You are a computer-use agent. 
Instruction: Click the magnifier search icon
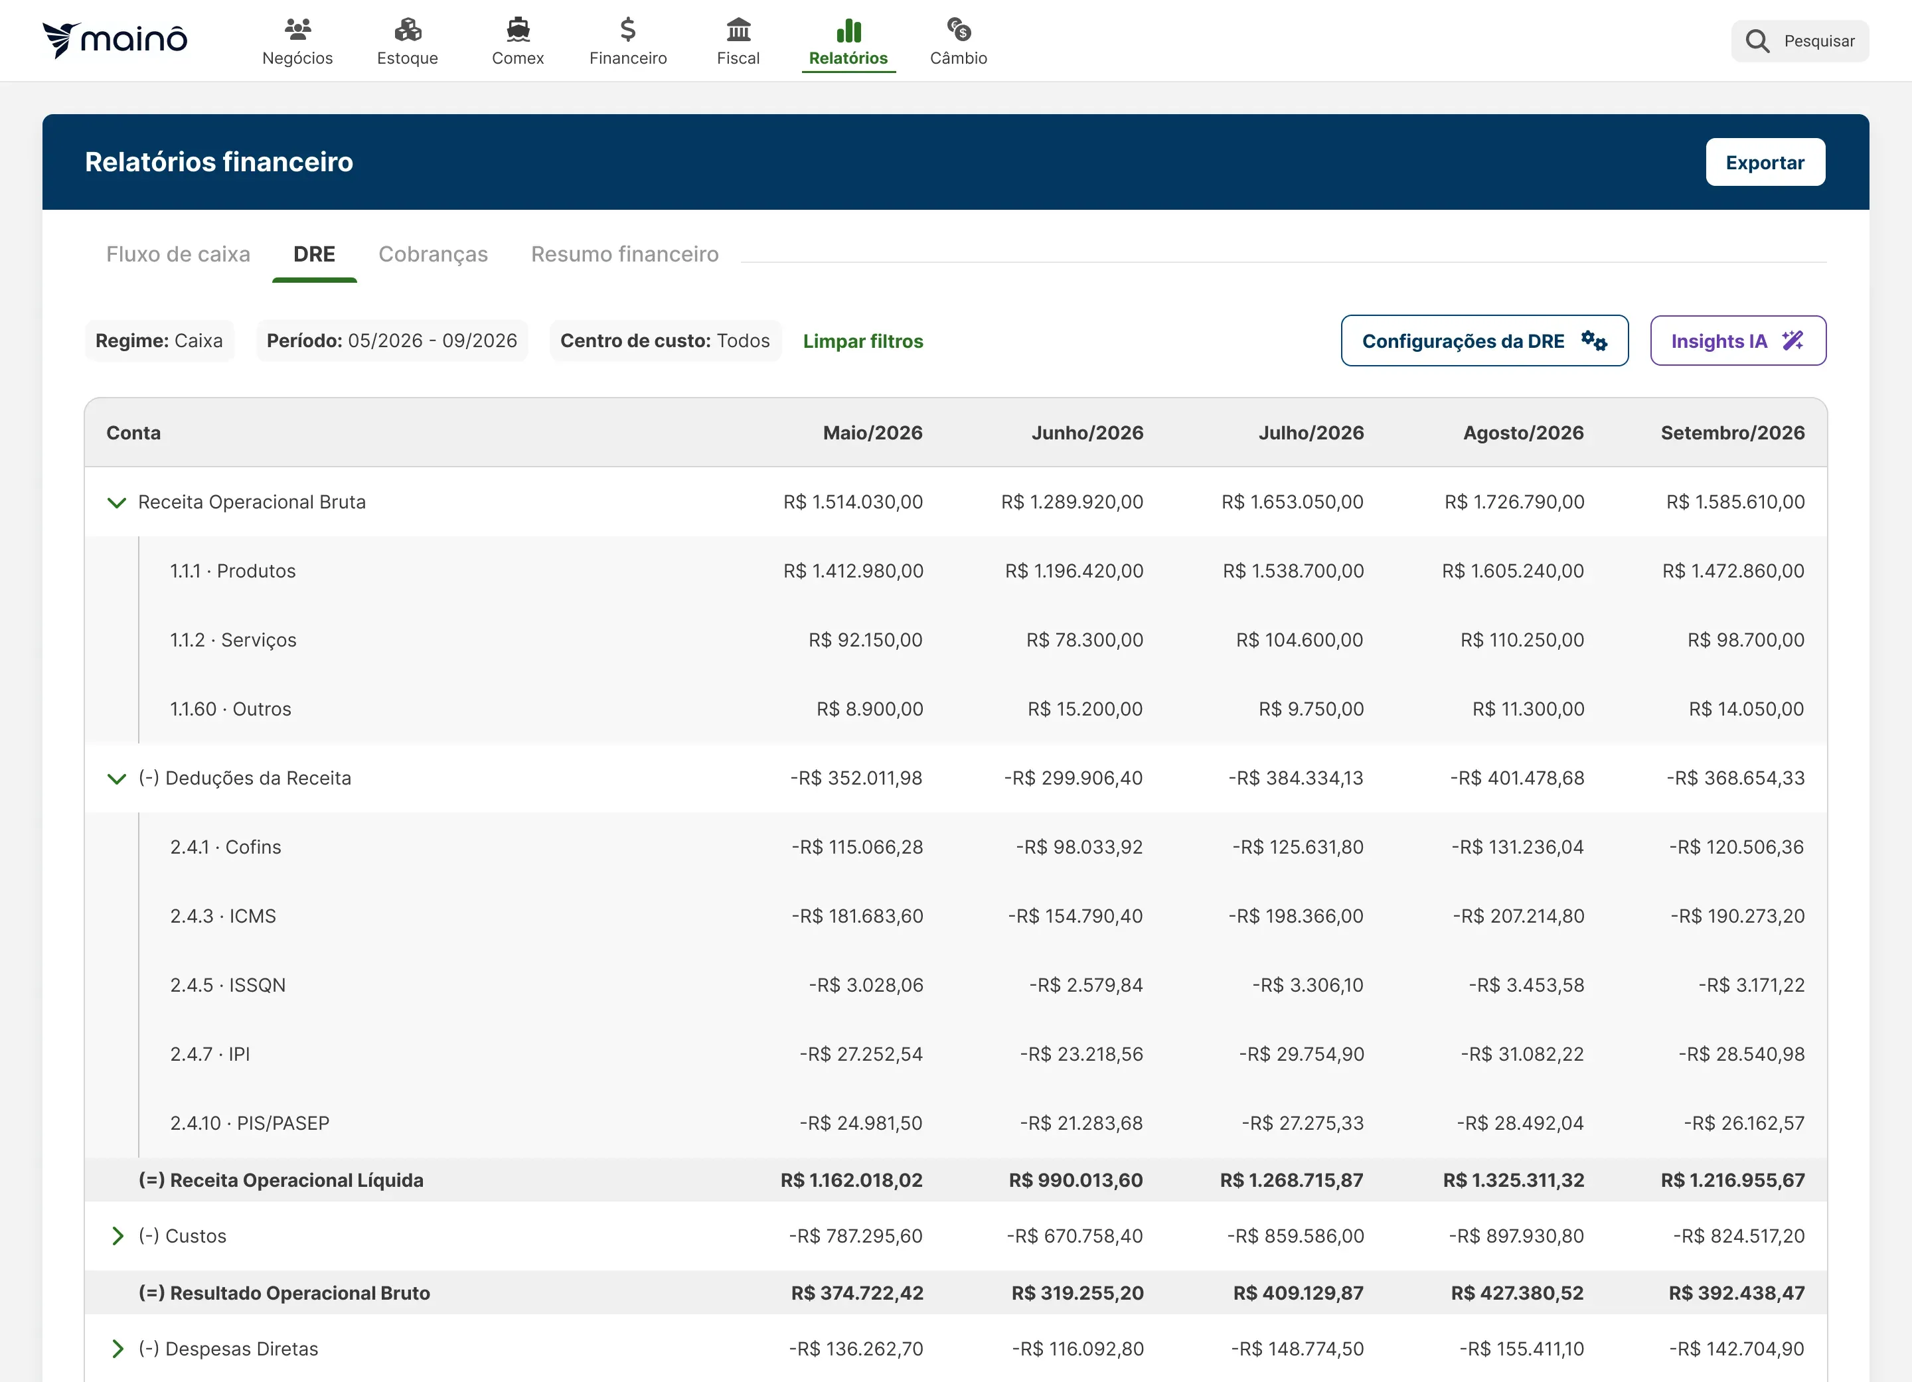click(1758, 41)
